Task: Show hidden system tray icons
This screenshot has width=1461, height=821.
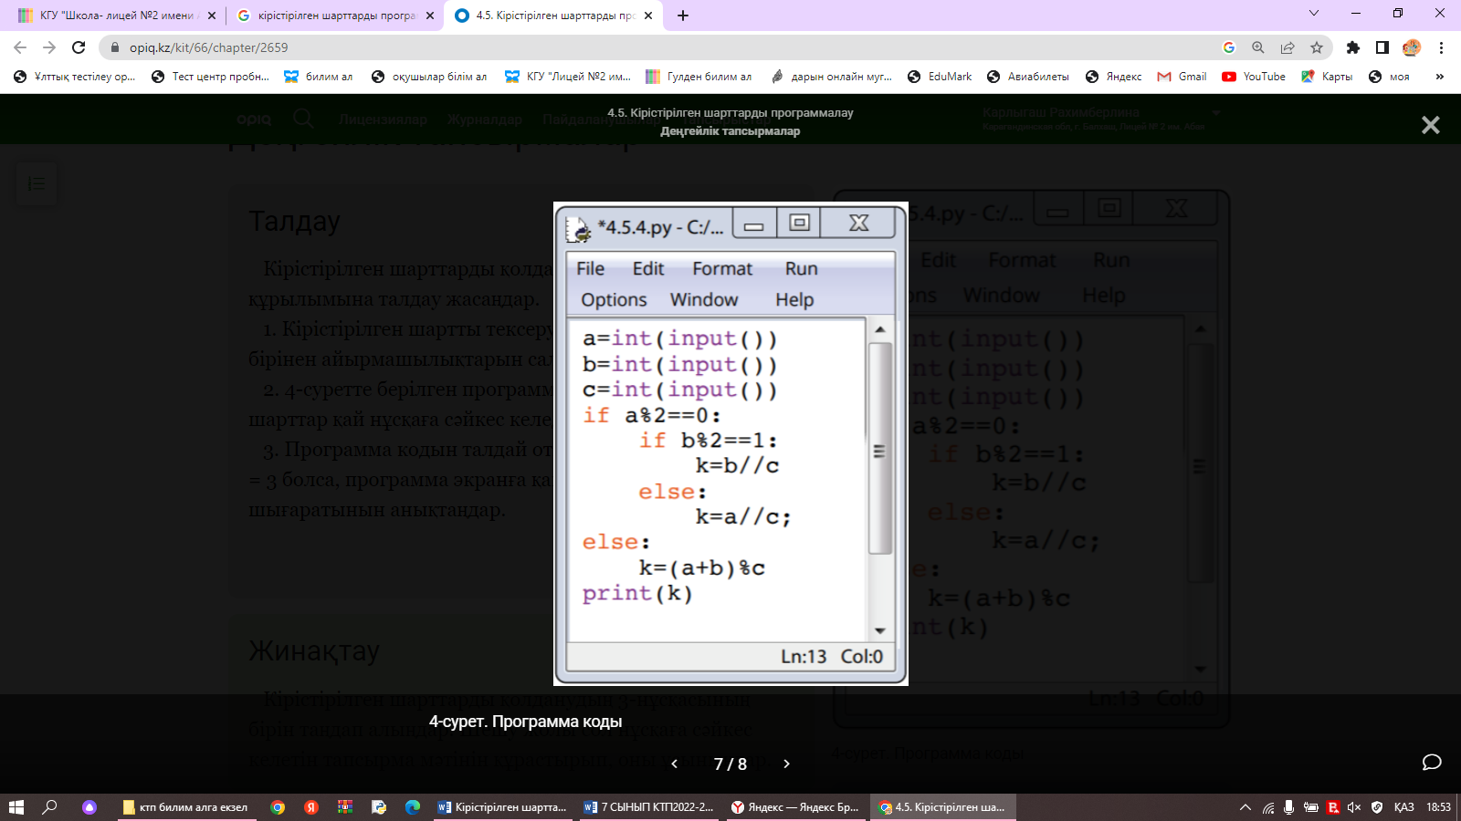Action: pyautogui.click(x=1245, y=807)
